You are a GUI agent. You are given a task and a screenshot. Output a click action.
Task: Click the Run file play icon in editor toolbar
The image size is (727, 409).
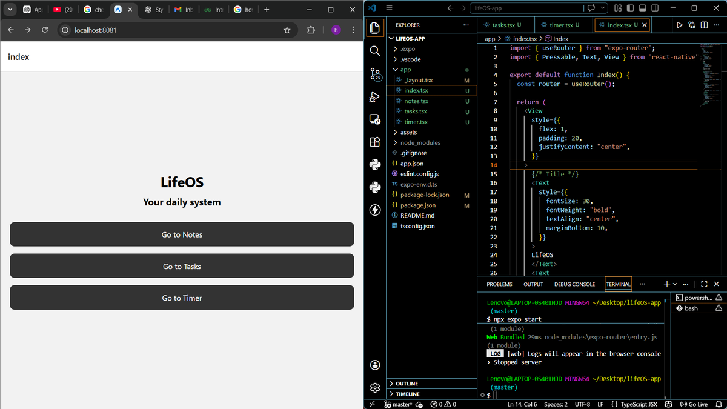(680, 25)
